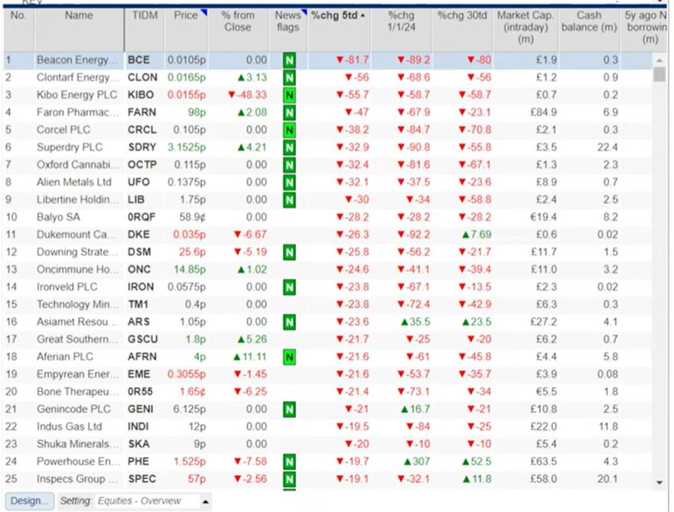Select Balyo SA row name
This screenshot has width=674, height=512.
(x=58, y=217)
